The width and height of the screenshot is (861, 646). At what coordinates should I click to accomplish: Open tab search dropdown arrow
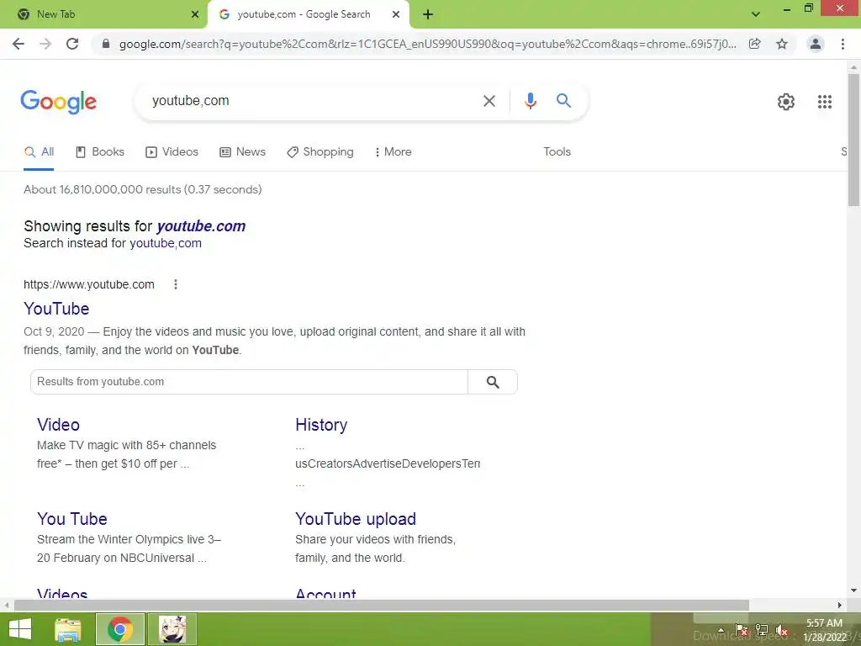click(x=756, y=14)
